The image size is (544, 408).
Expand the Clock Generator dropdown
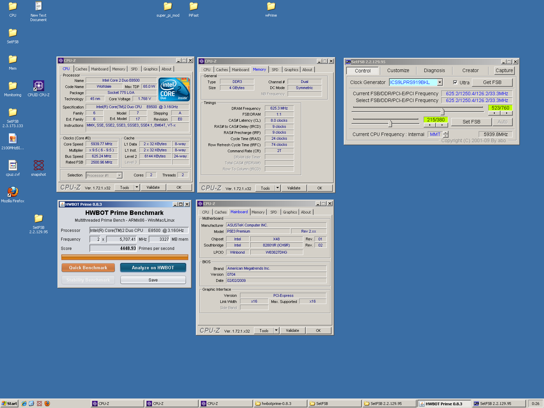(440, 82)
